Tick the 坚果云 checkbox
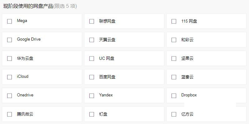The height and width of the screenshot is (124, 249). point(174,59)
